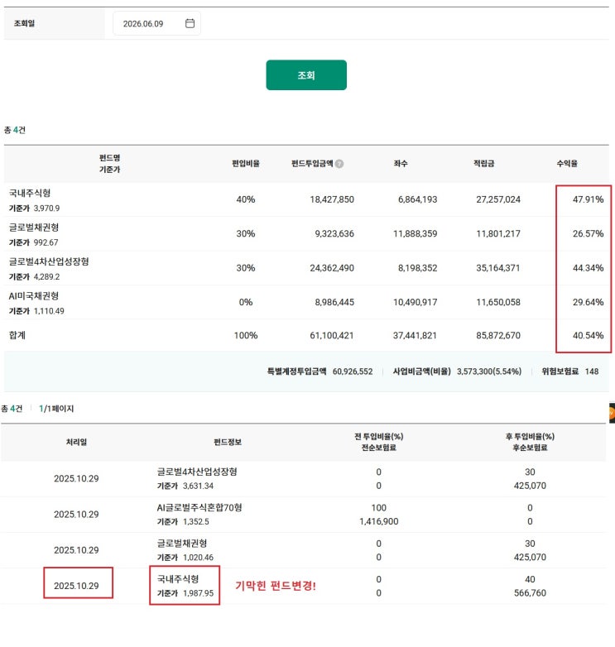615x647 pixels.
Task: Click the 좌수 column header
Action: tap(401, 163)
